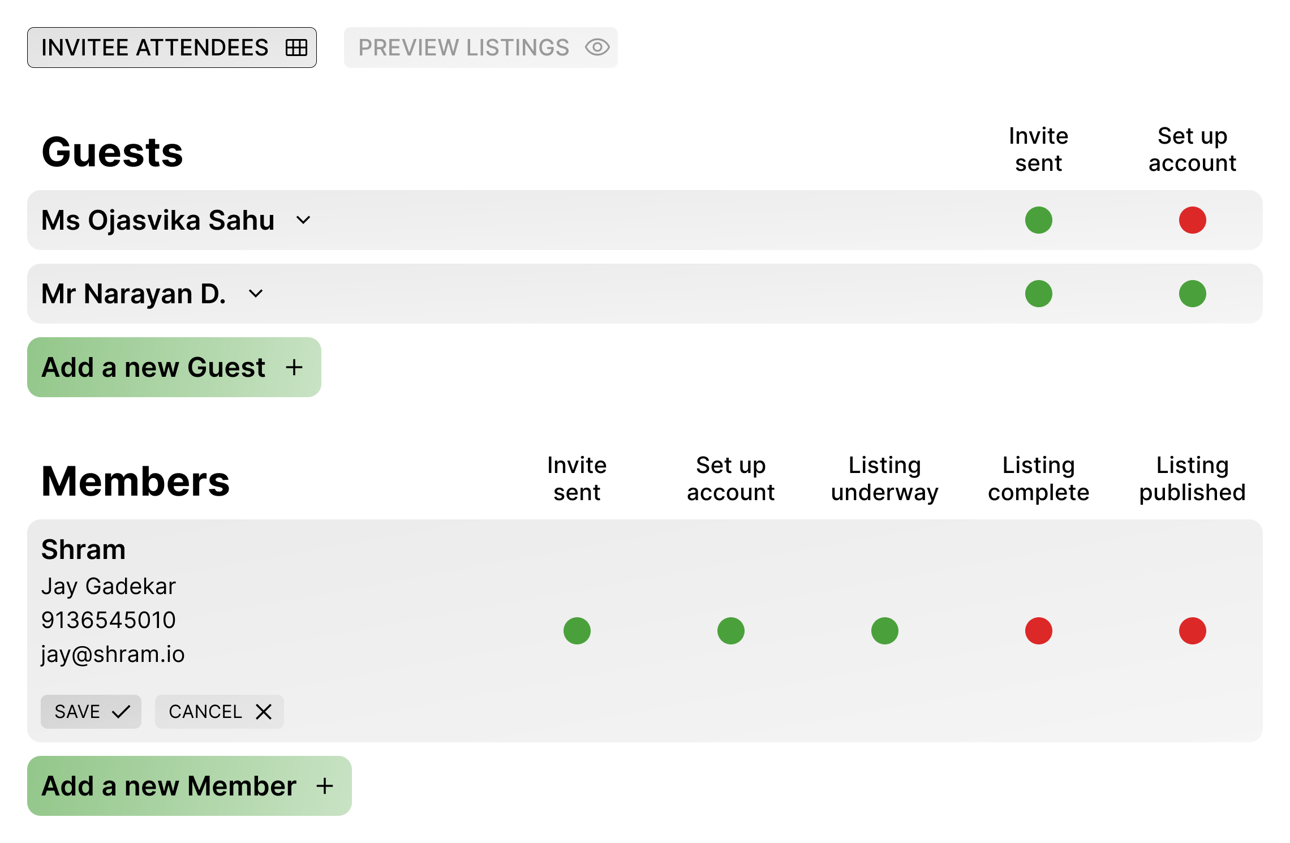The width and height of the screenshot is (1290, 843).
Task: Expand the Mr Narayan D. guest row
Action: [256, 294]
